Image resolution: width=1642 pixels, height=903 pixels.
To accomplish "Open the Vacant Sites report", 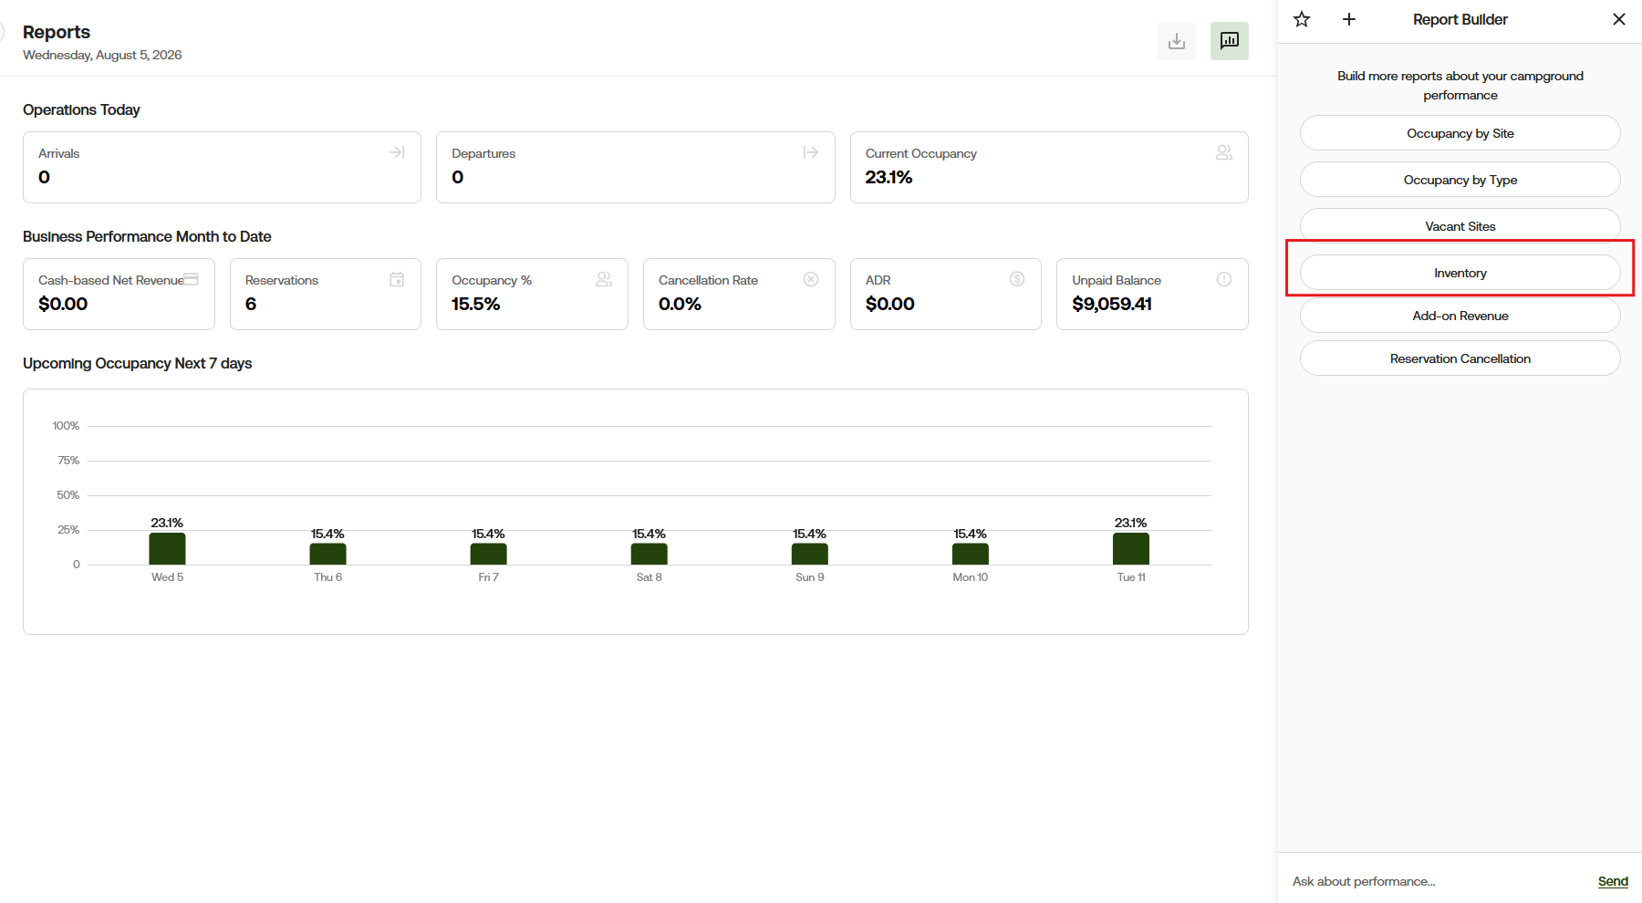I will pos(1460,225).
